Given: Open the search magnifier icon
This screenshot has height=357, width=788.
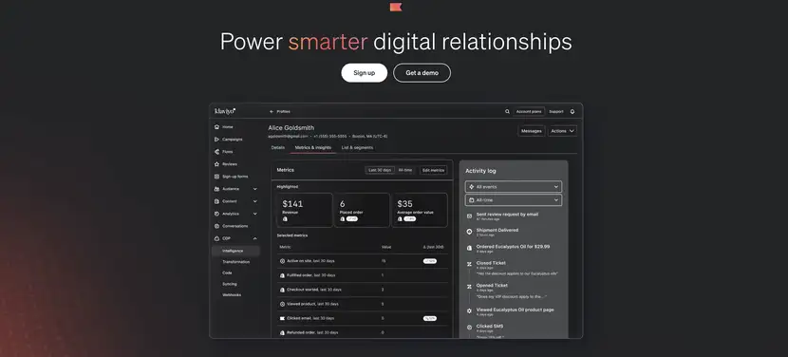Looking at the screenshot, I should click(x=507, y=112).
